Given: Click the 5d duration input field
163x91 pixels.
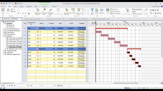Looking at the screenshot, I should coord(35,85).
